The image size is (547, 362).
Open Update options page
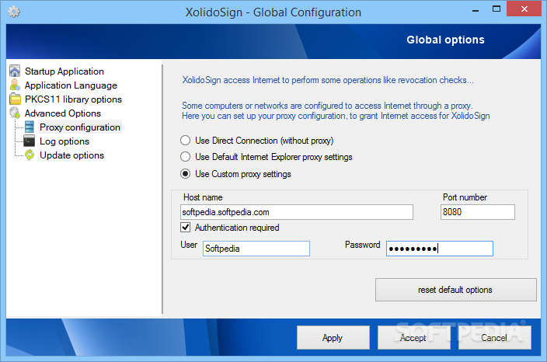tap(71, 155)
